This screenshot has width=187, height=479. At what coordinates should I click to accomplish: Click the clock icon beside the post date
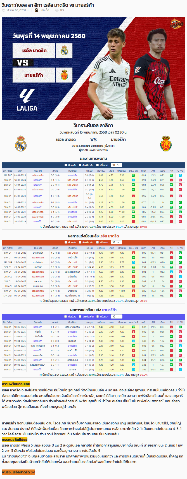(4, 10)
